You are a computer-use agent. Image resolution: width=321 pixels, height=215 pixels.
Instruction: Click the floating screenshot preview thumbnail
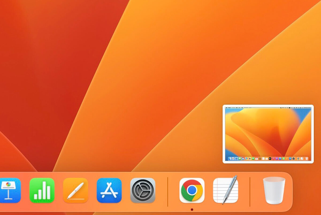point(268,134)
